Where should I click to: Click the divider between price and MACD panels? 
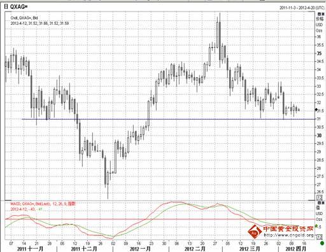pyautogui.click(x=160, y=200)
